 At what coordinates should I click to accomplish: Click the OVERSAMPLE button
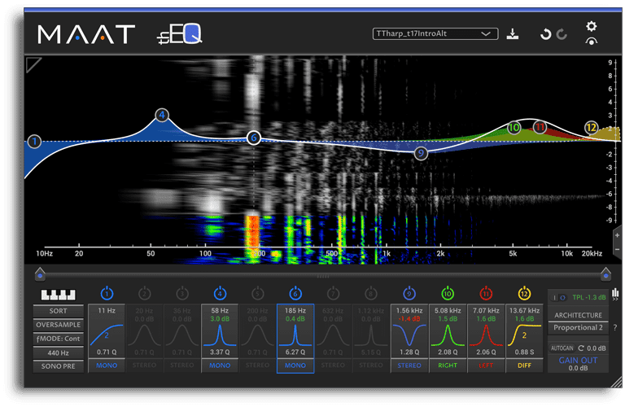59,325
